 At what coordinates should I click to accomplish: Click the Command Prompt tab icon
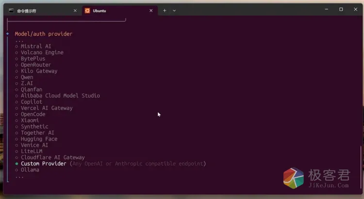point(12,10)
